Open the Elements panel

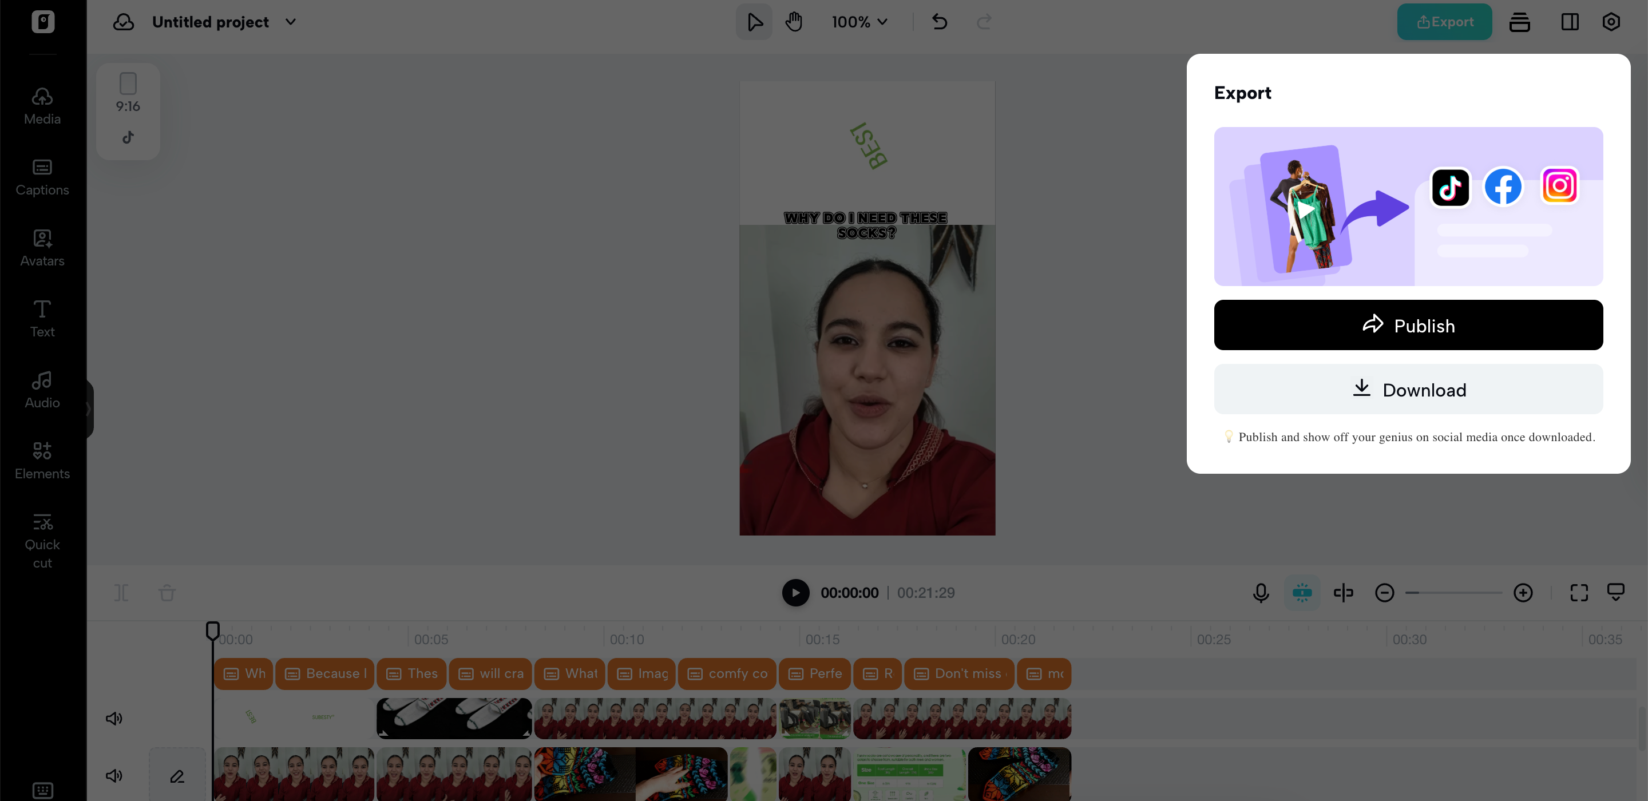(x=42, y=460)
